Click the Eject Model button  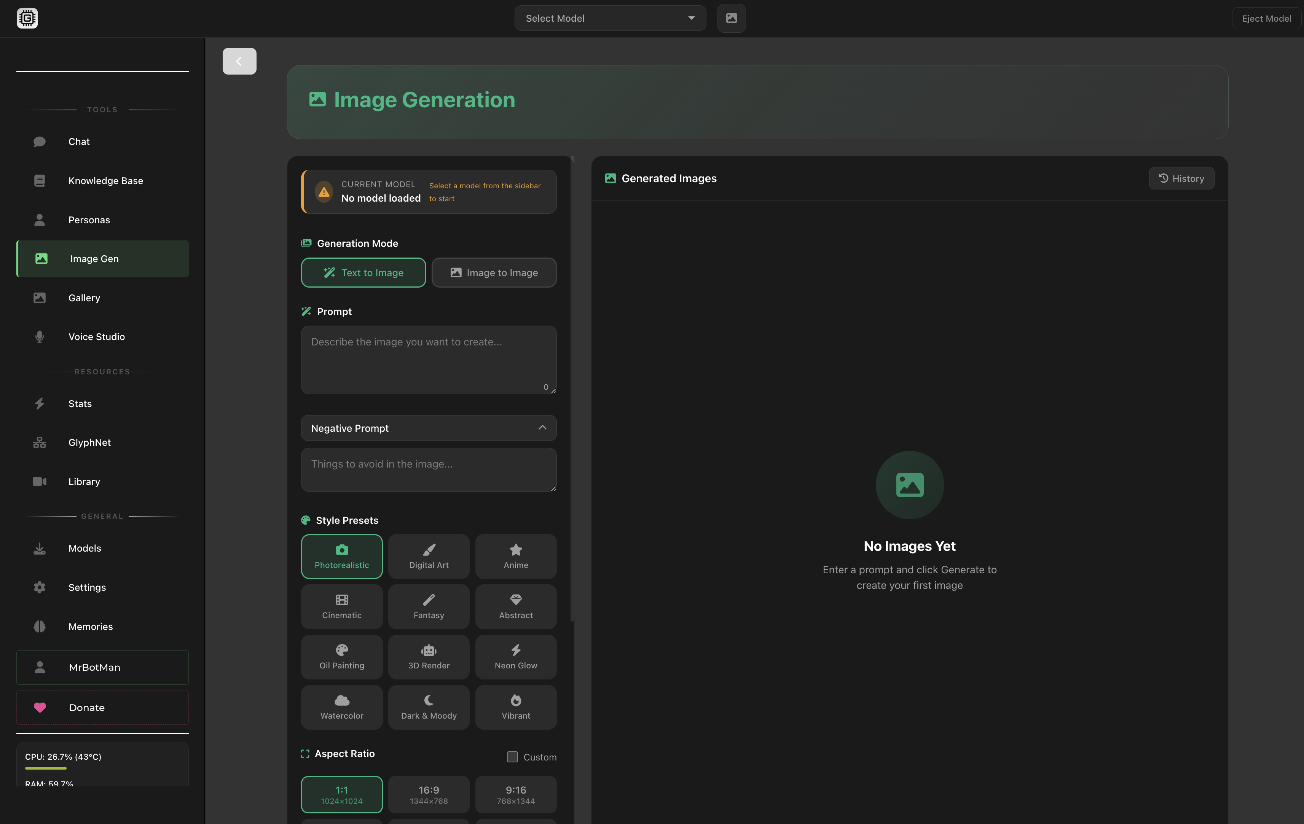1266,18
